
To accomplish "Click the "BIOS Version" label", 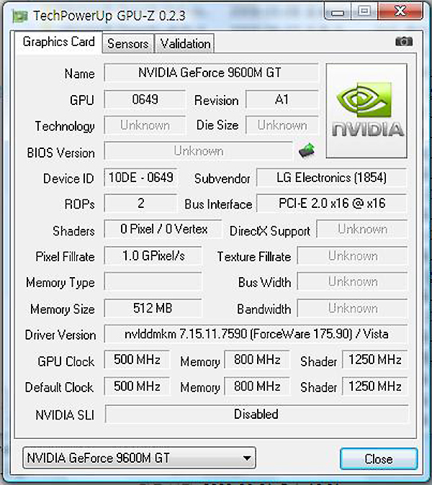I will 60,153.
